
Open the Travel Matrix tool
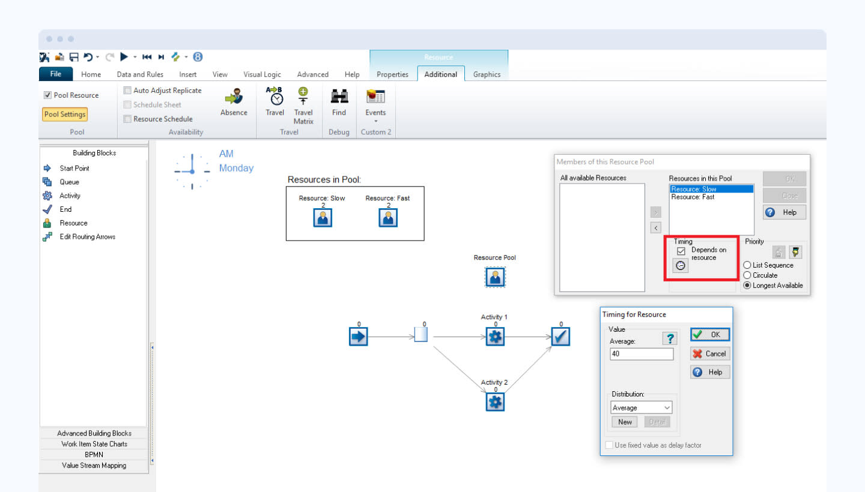point(303,106)
